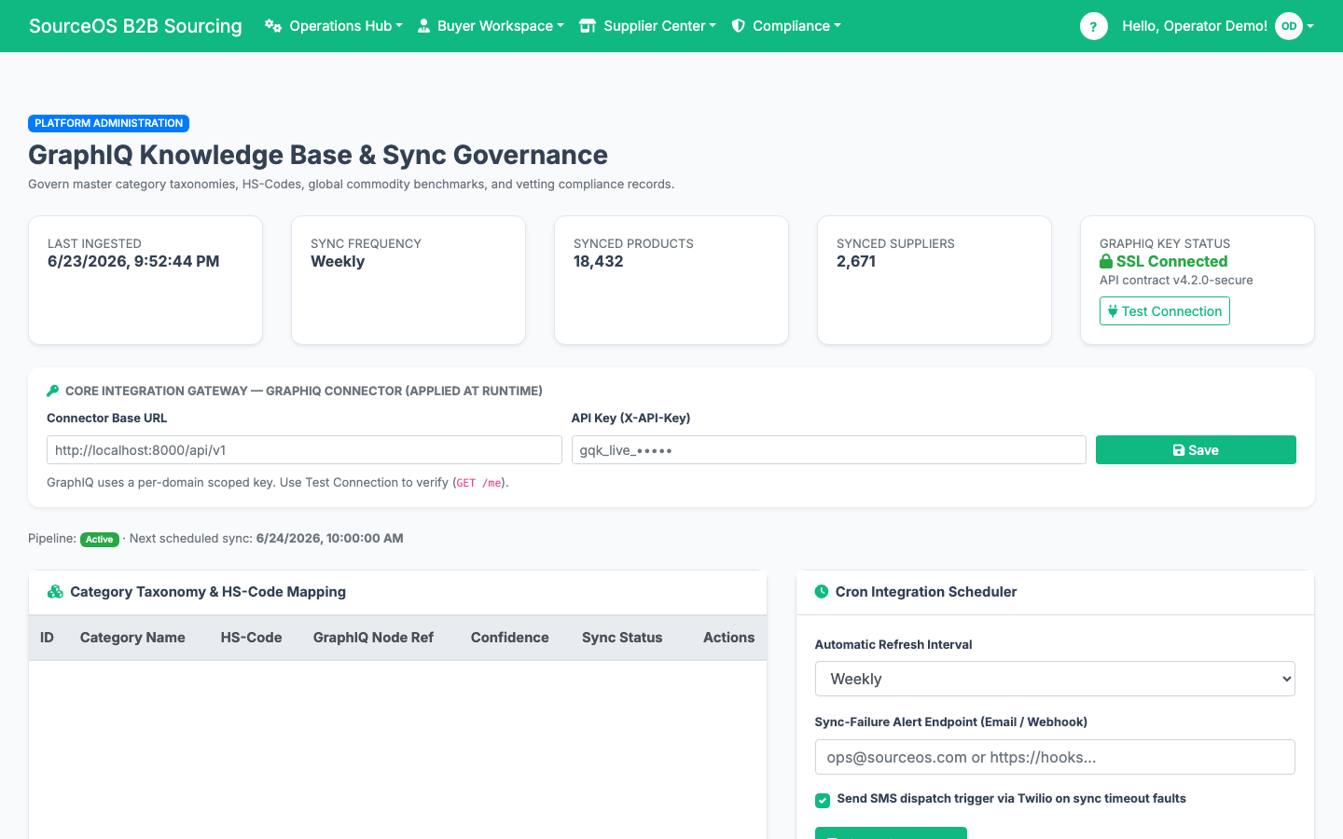Click the Buyer Workspace person icon
1343x839 pixels.
pos(423,26)
